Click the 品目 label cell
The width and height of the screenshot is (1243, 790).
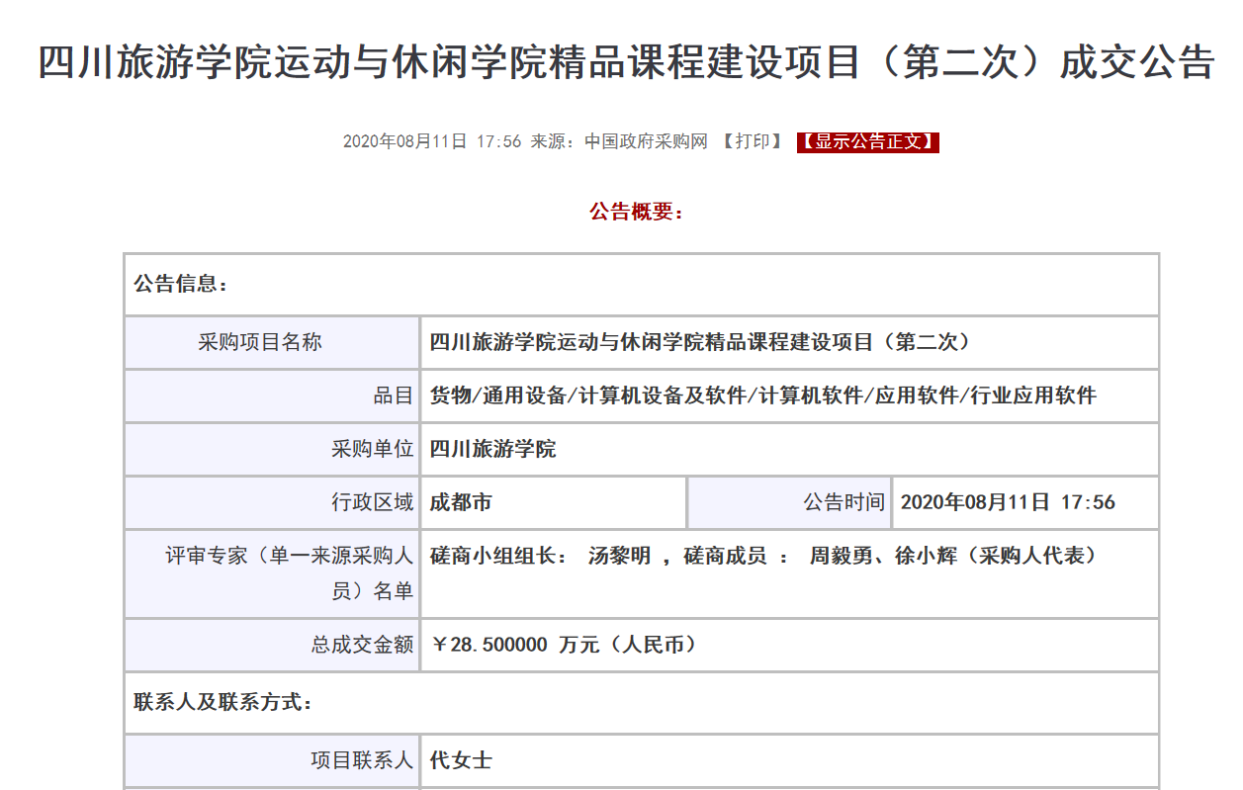coord(272,395)
